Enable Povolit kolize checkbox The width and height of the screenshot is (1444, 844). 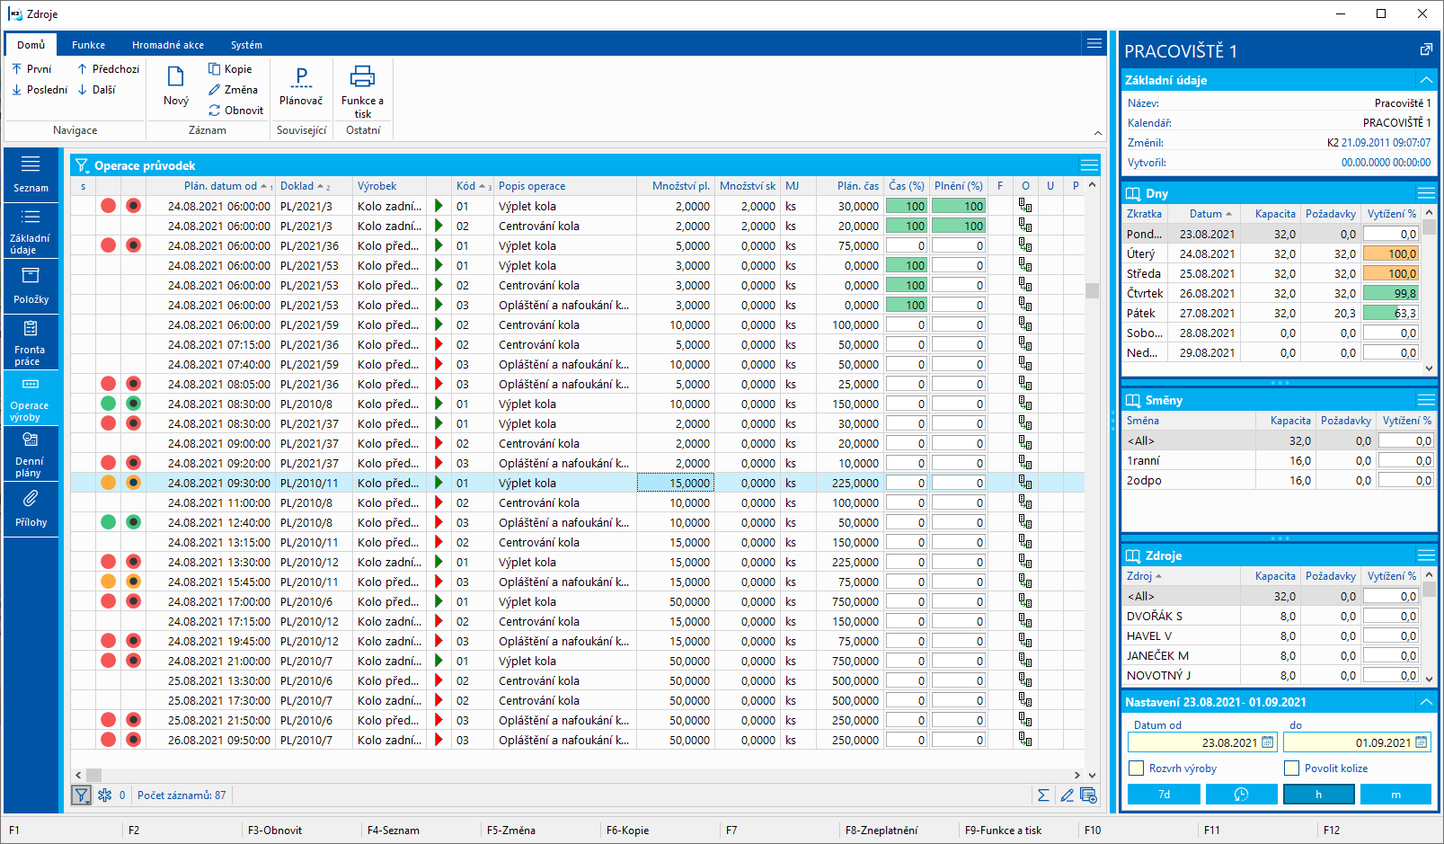[1292, 768]
